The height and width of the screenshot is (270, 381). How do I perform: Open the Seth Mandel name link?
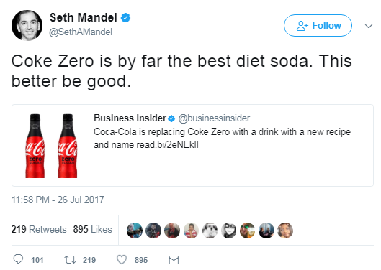pyautogui.click(x=84, y=18)
